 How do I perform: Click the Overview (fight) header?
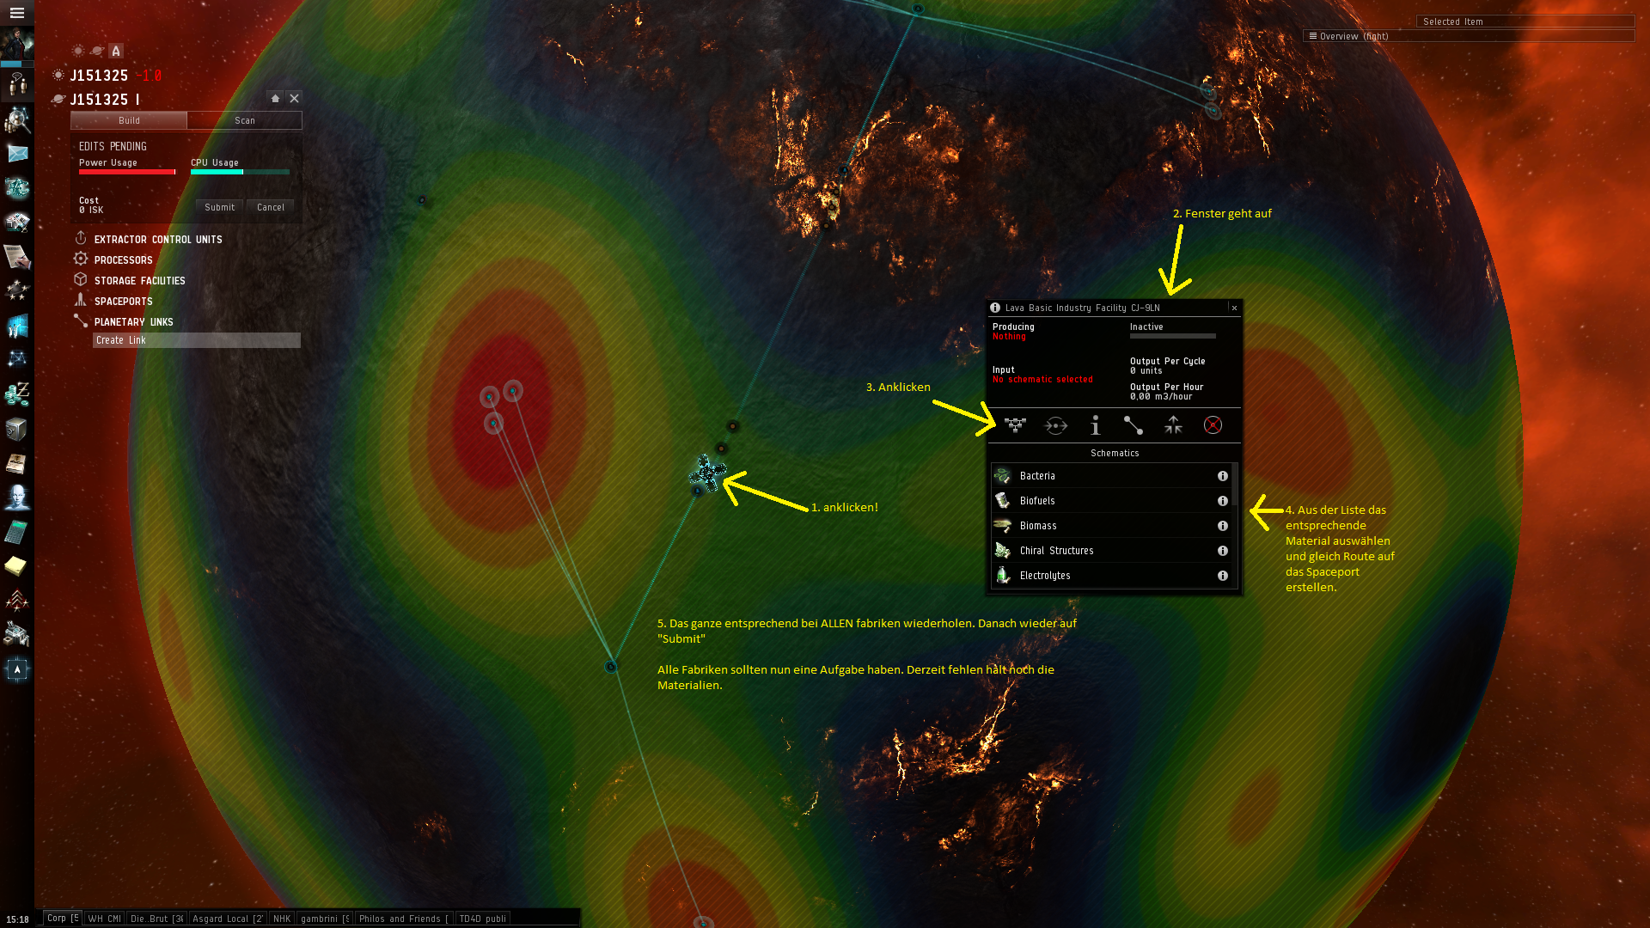(1469, 36)
